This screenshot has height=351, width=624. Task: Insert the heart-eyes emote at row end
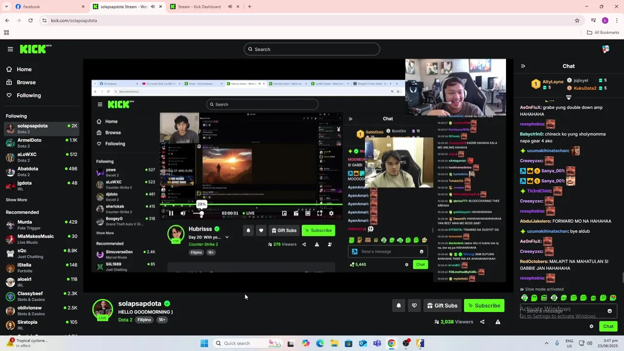(613, 298)
